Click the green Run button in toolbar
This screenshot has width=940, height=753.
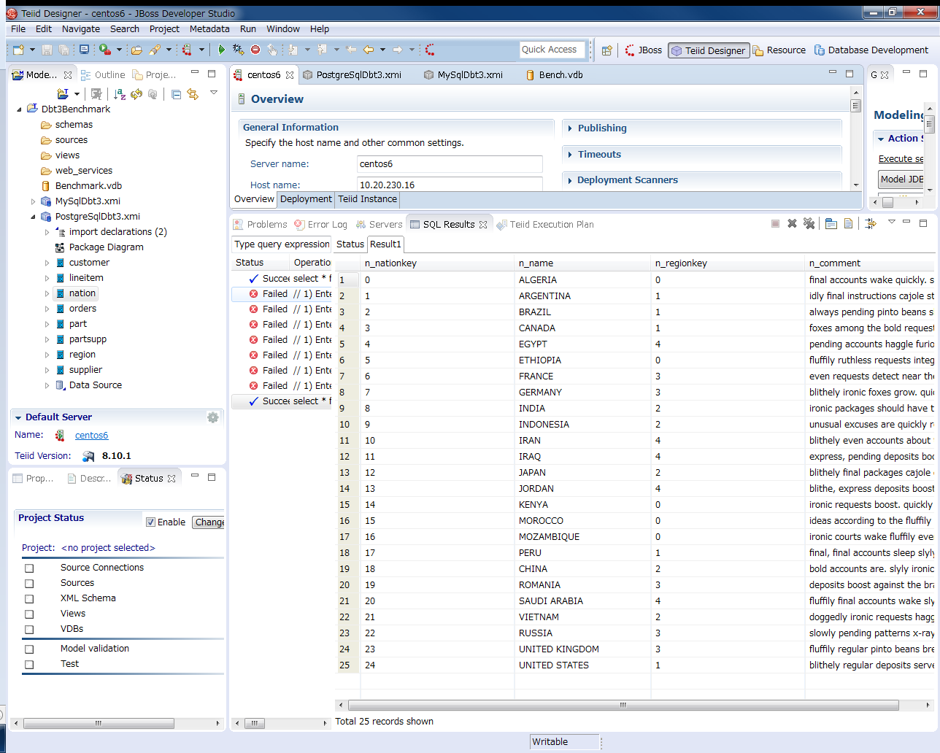point(221,50)
